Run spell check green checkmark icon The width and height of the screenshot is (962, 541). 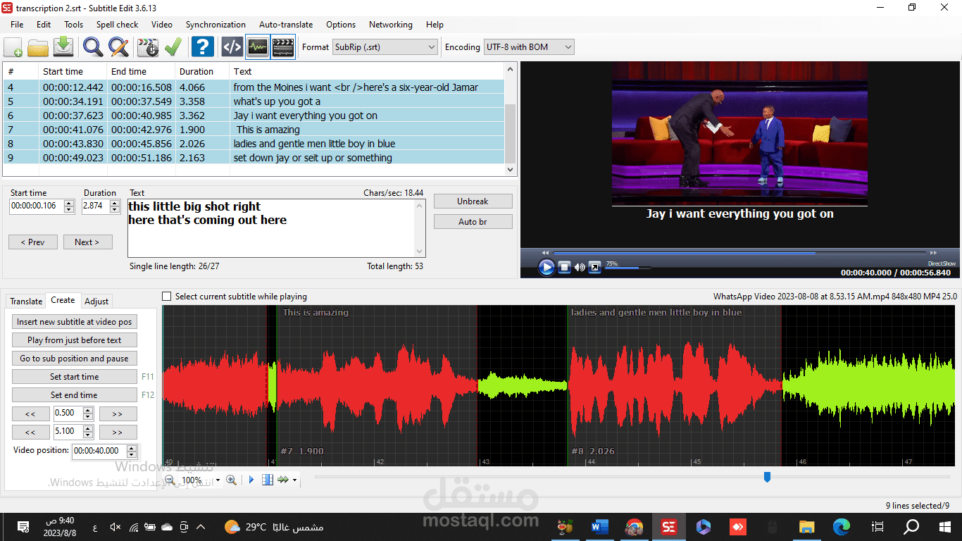coord(173,47)
